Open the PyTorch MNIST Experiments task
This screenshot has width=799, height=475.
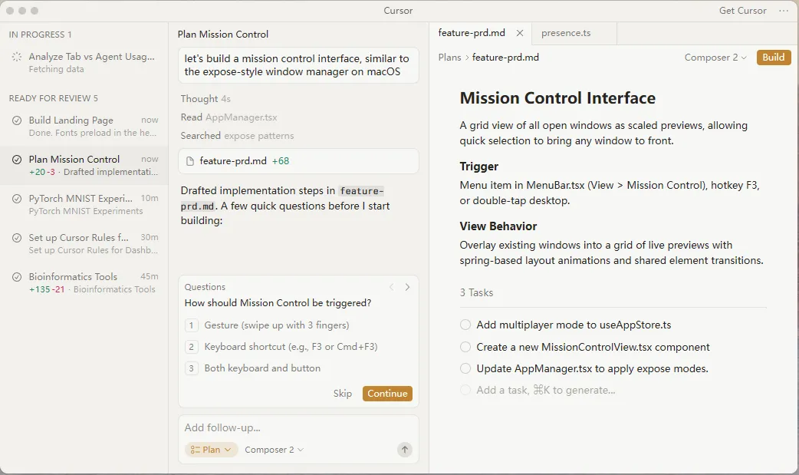pos(84,204)
